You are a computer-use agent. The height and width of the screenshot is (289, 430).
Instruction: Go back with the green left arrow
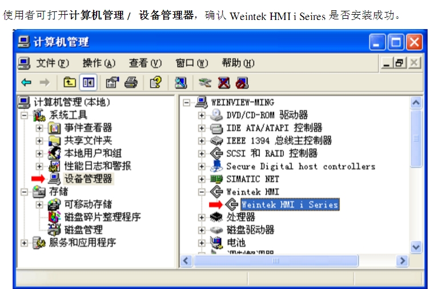26,83
